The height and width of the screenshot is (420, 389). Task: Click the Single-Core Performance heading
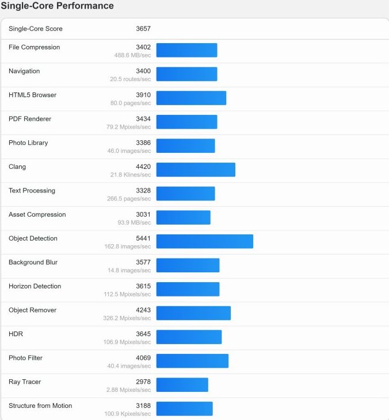coord(58,6)
